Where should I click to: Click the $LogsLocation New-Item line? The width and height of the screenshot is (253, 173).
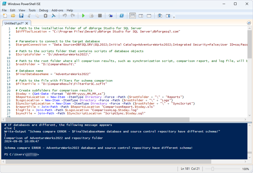tap(94, 100)
